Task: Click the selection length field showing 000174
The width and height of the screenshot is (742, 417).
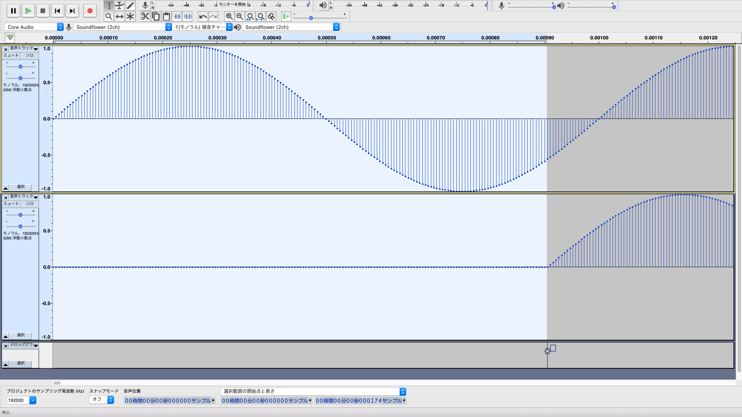Action: pos(361,401)
